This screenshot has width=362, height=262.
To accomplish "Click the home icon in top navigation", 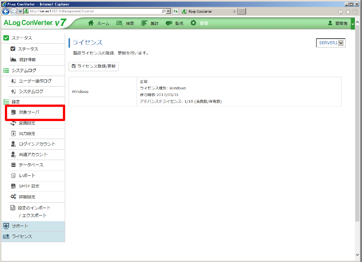I will [91, 23].
